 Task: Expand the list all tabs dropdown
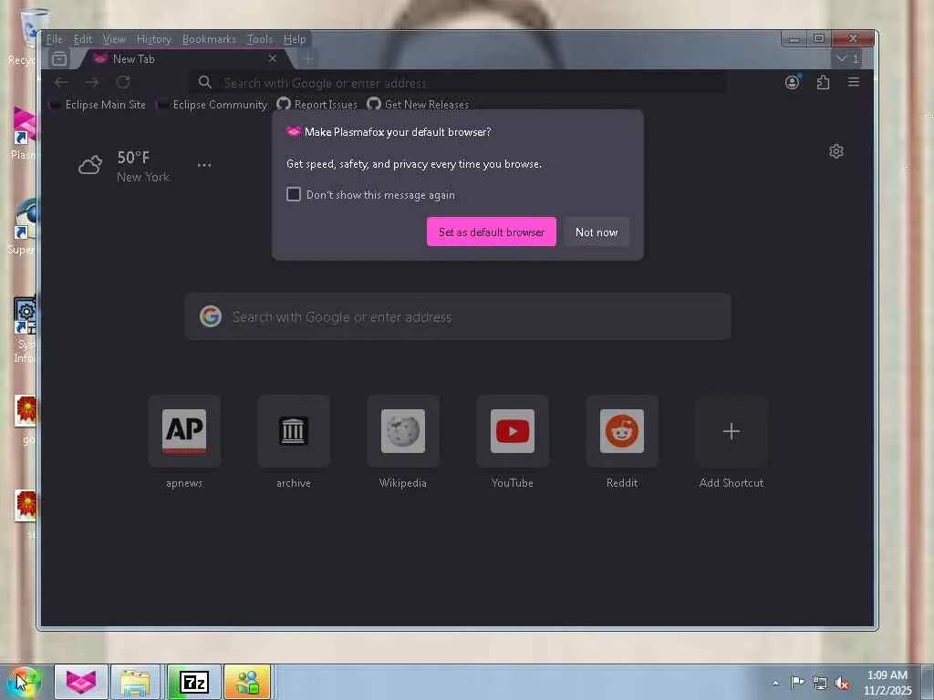tap(847, 58)
